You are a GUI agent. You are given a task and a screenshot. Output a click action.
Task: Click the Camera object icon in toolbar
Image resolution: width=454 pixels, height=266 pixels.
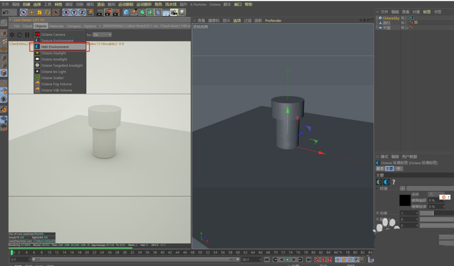[x=174, y=12]
